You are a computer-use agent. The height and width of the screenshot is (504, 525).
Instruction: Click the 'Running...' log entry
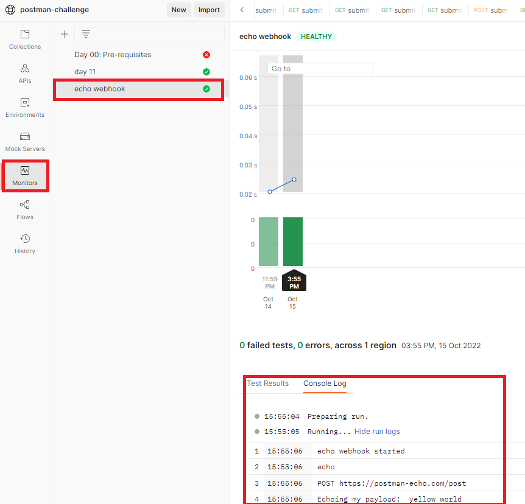329,432
